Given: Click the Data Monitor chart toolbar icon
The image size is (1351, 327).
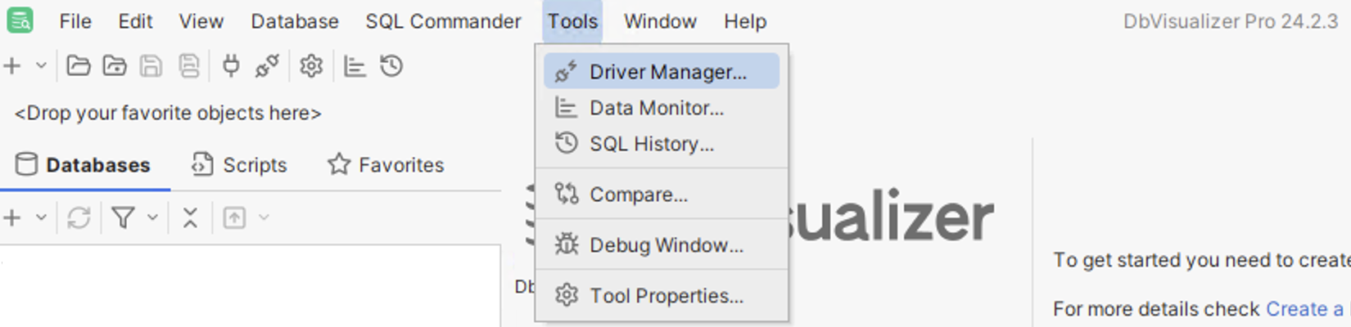Looking at the screenshot, I should tap(355, 65).
